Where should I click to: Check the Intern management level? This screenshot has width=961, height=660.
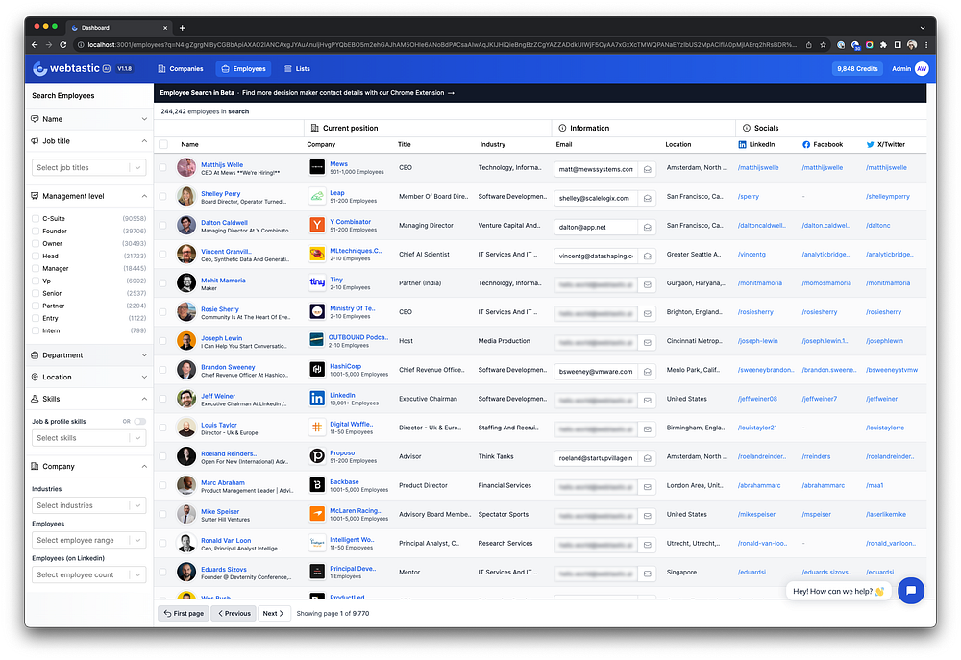pos(36,330)
